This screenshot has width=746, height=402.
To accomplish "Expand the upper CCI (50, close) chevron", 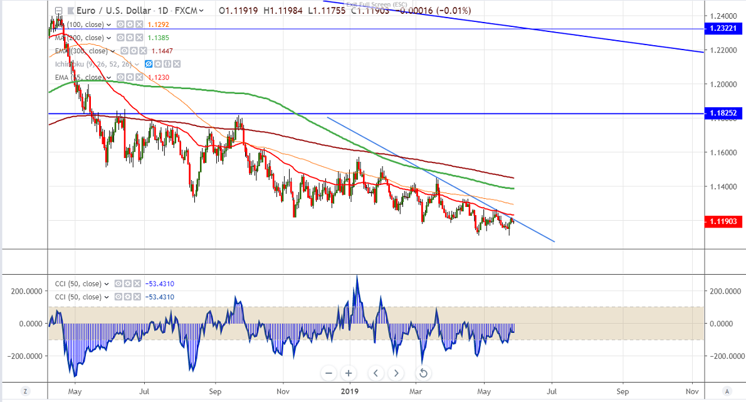I will (x=107, y=284).
